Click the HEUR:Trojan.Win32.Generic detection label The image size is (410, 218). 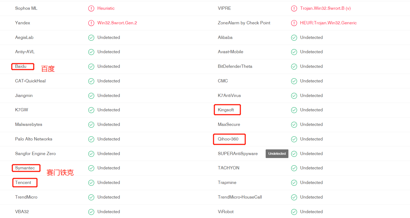[328, 23]
